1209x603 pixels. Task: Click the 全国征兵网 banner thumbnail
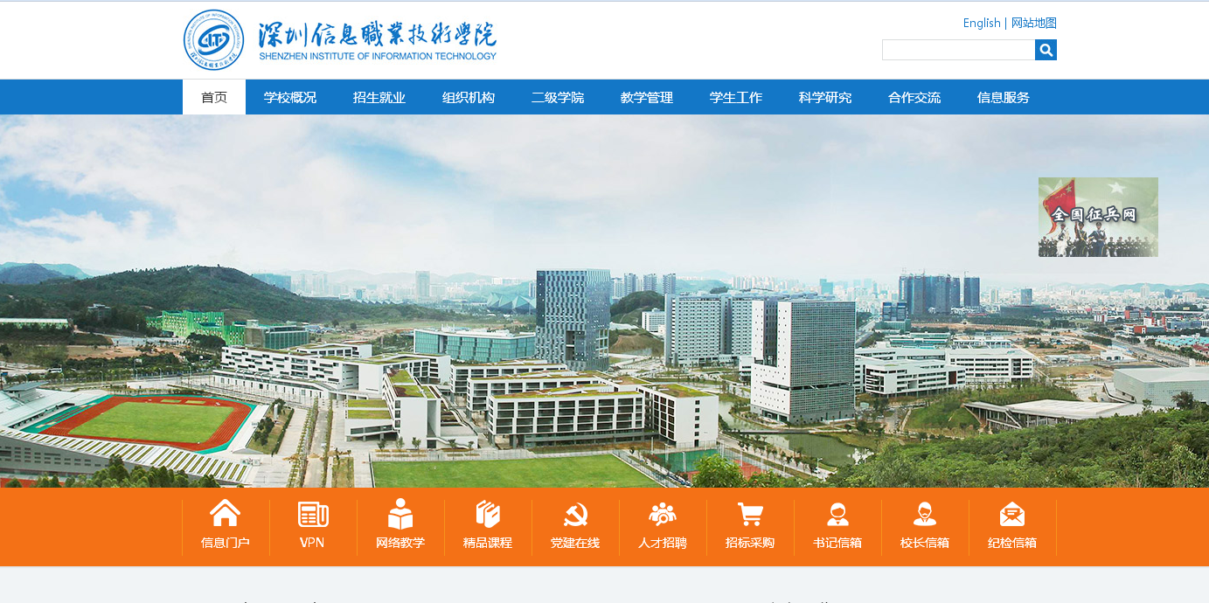pyautogui.click(x=1098, y=217)
